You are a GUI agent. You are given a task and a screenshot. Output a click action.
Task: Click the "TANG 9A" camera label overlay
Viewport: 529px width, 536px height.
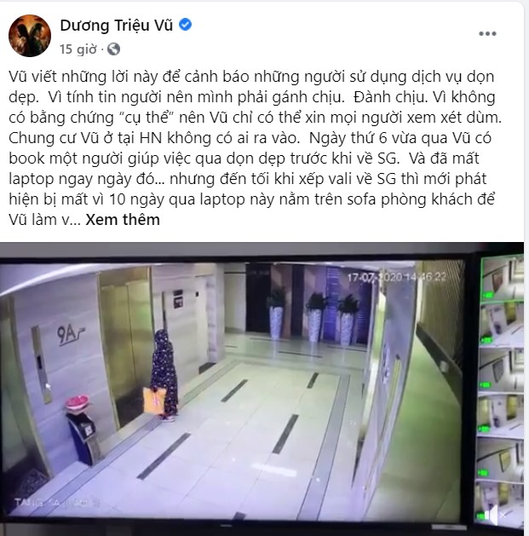pyautogui.click(x=57, y=503)
